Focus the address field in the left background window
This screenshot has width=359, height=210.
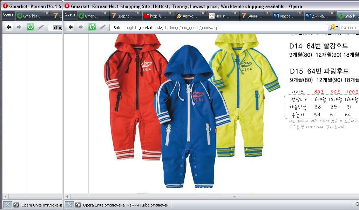(55, 27)
